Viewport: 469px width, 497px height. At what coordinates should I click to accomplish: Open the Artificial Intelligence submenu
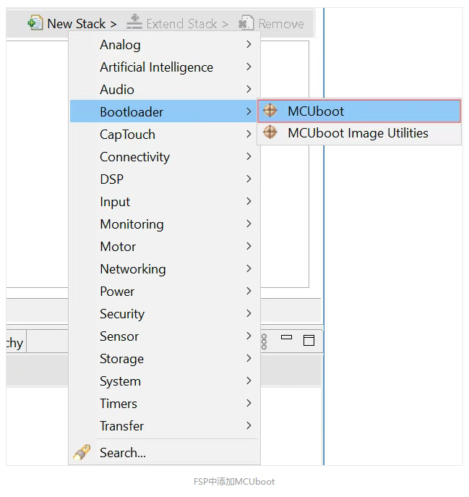(x=165, y=67)
